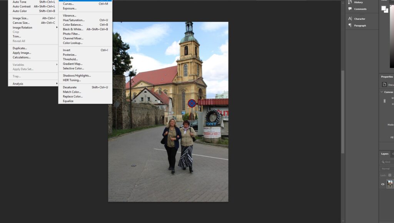
Task: Open the Analysis submenu
Action: 33,84
